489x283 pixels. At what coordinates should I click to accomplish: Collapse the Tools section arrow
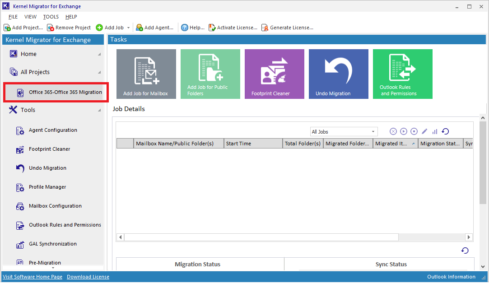pyautogui.click(x=99, y=110)
